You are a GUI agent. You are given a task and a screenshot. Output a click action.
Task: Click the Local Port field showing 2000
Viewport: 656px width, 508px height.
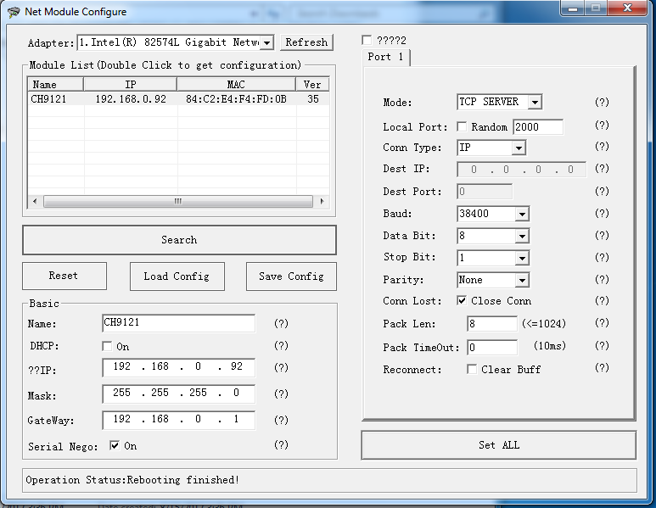(x=538, y=126)
